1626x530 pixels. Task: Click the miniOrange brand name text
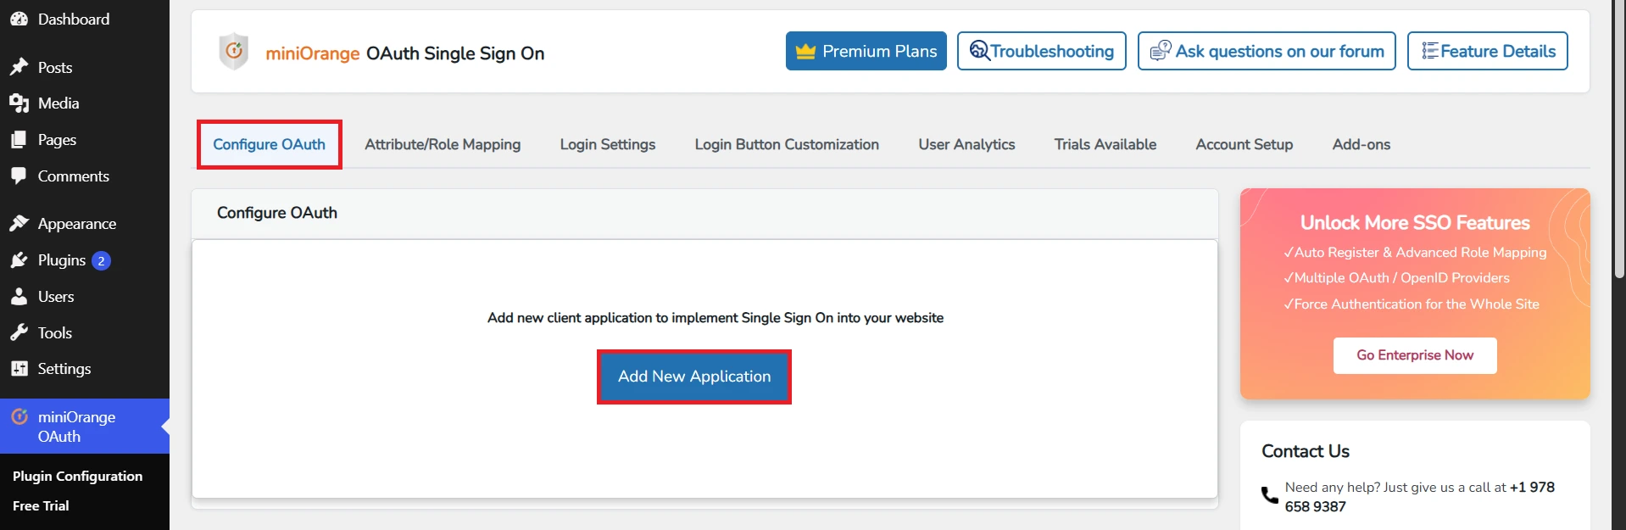coord(313,53)
